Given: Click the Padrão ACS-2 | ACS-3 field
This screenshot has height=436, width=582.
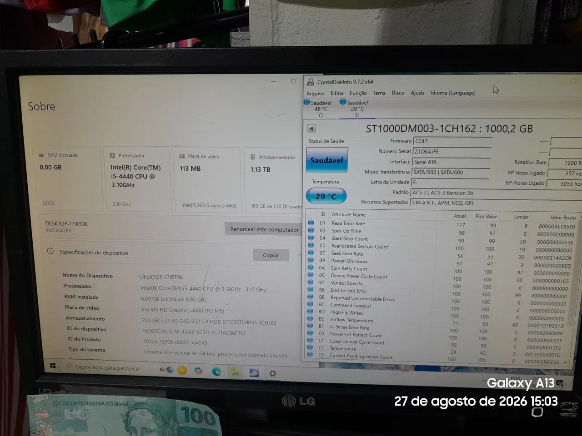Looking at the screenshot, I should coord(496,193).
